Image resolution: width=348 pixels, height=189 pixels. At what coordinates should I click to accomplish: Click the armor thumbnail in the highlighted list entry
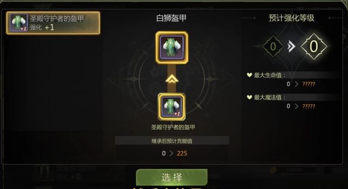pos(19,23)
